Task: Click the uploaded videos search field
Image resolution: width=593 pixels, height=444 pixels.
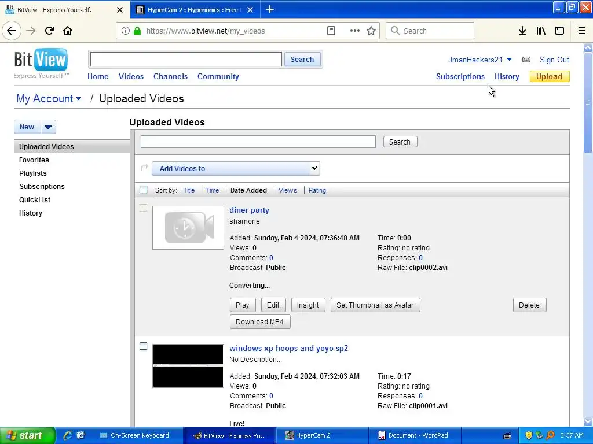Action: [x=258, y=142]
